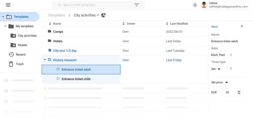This screenshot has width=253, height=123.
Task: Click the Own owner cell of History museum
Action: point(126,60)
